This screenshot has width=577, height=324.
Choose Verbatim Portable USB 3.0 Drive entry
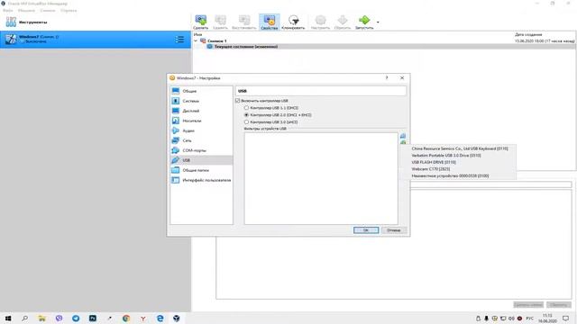click(x=459, y=155)
